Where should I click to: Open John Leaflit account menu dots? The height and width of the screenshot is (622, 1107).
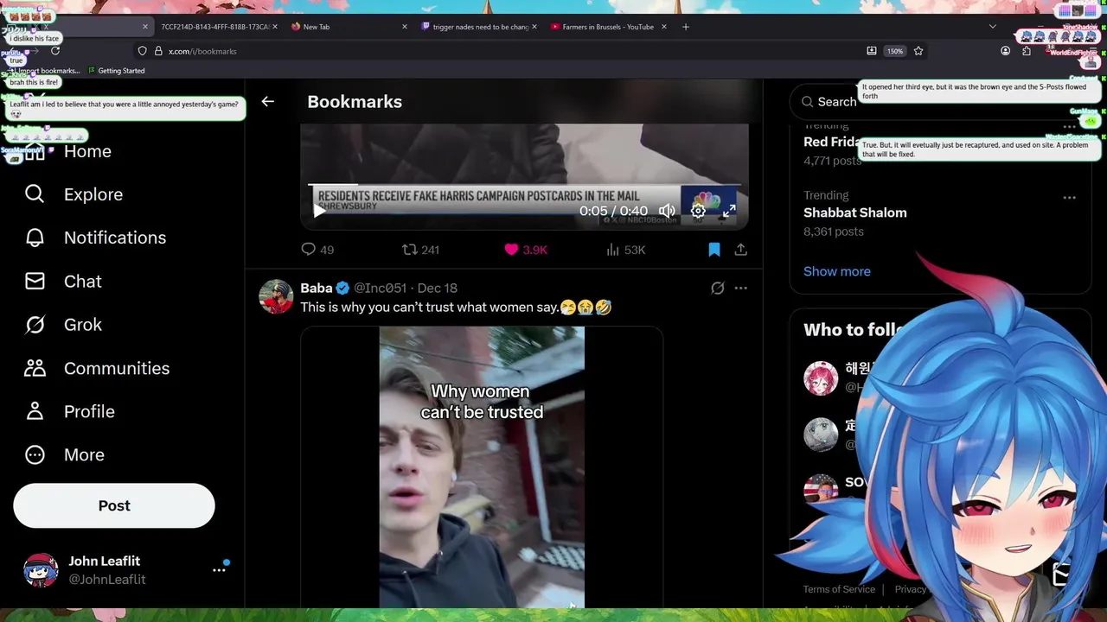click(x=219, y=570)
